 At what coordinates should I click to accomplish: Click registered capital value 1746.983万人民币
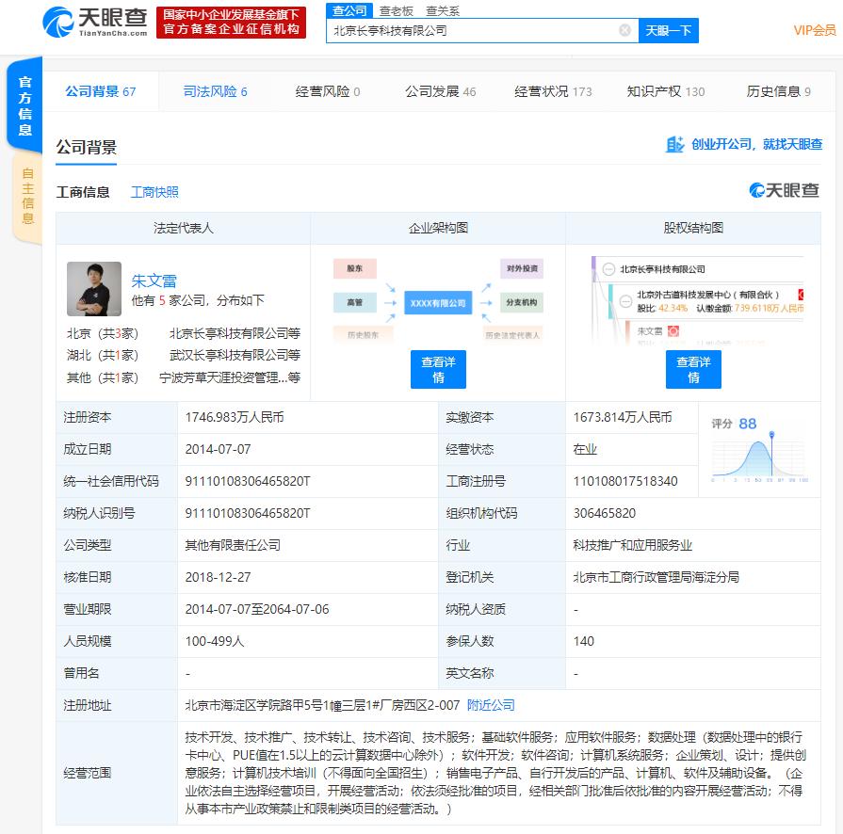[235, 417]
